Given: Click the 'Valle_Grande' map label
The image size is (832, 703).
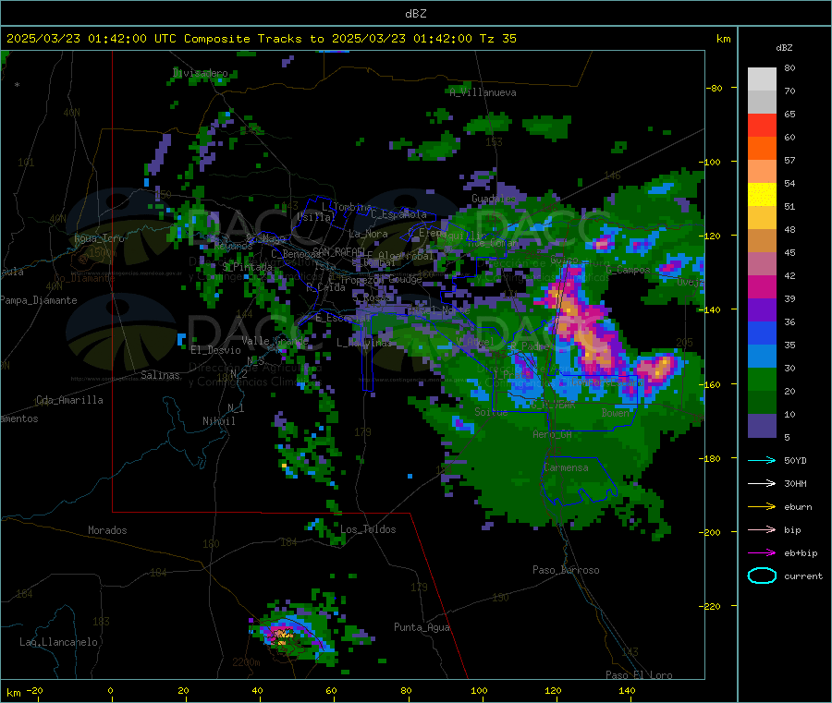Looking at the screenshot, I should [275, 341].
